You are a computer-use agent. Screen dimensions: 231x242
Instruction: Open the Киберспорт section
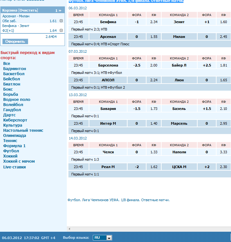pos(15,120)
